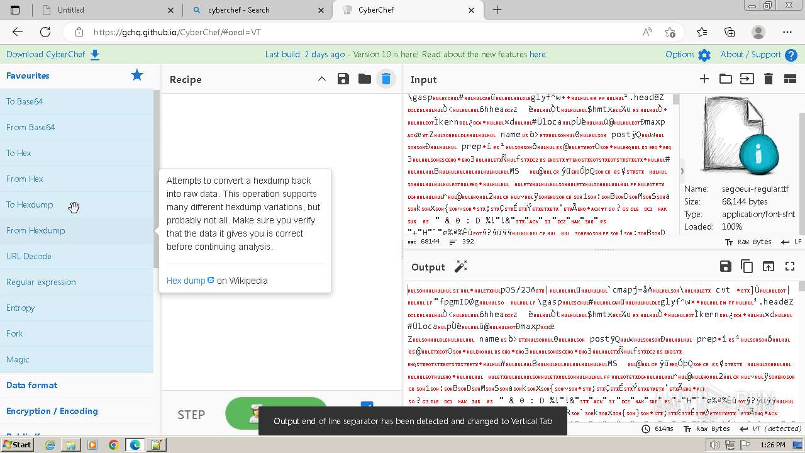Select Entropy operation

(77, 308)
